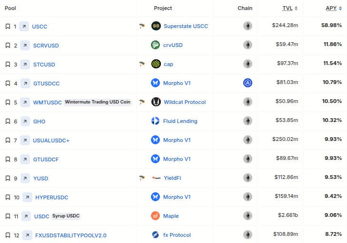
Task: Open the SCRVUSD pool link
Action: click(x=46, y=46)
